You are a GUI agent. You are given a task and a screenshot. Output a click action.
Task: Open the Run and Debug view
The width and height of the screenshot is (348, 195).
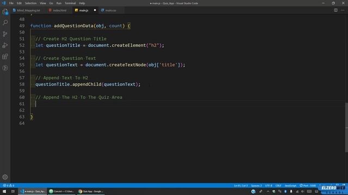(x=5, y=45)
